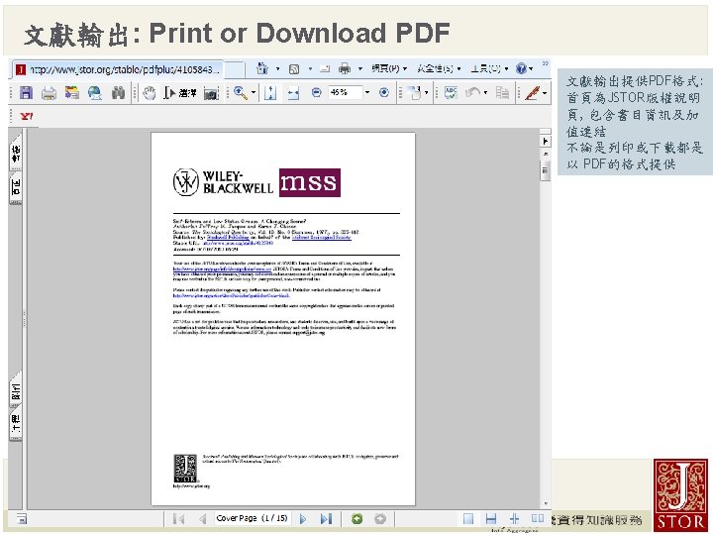
Task: Open the Sign pen dropdown arrow
Action: point(545,93)
